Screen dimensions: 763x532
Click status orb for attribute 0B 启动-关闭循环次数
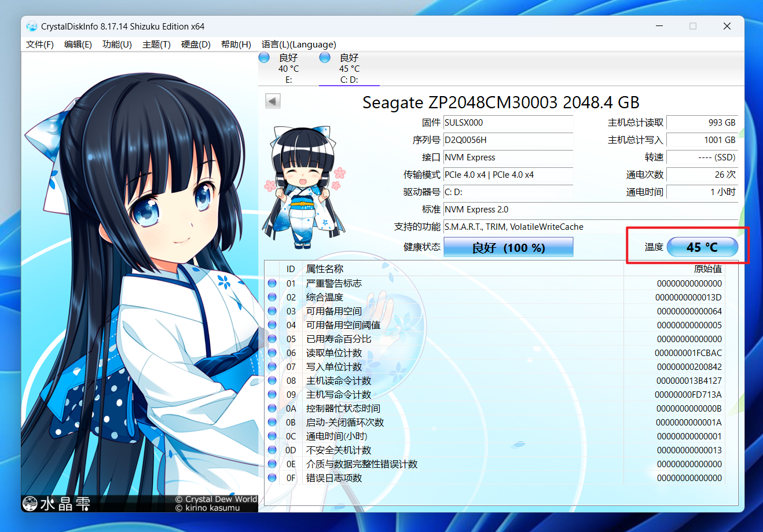tap(272, 423)
